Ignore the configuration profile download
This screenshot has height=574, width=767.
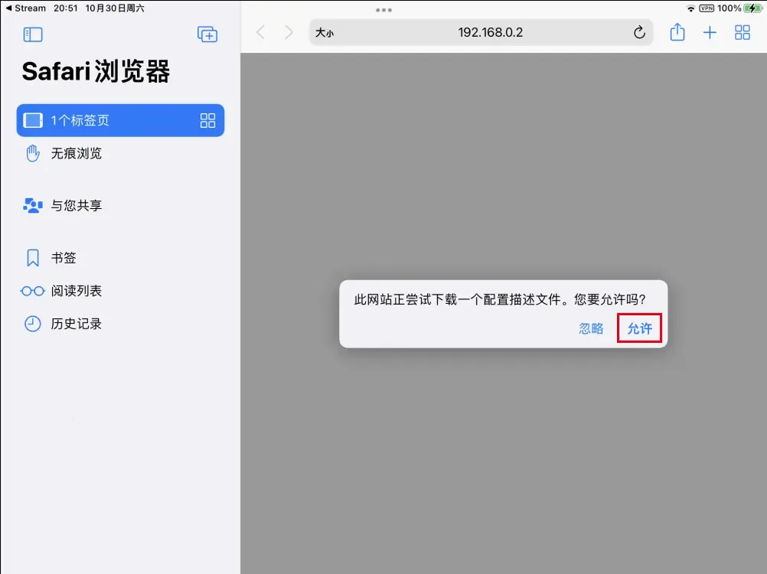[591, 328]
